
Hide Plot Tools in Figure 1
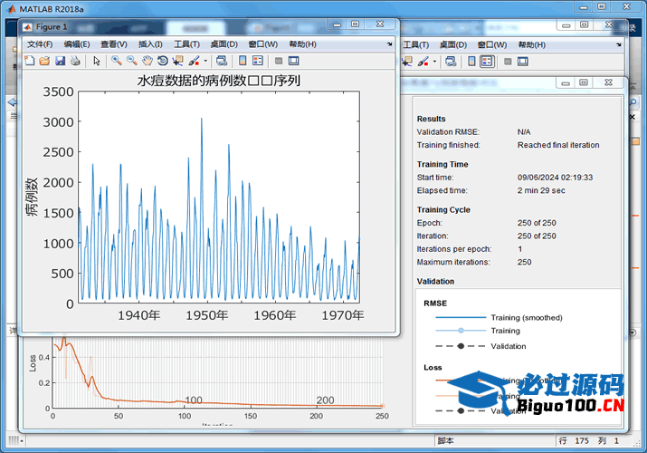click(279, 61)
